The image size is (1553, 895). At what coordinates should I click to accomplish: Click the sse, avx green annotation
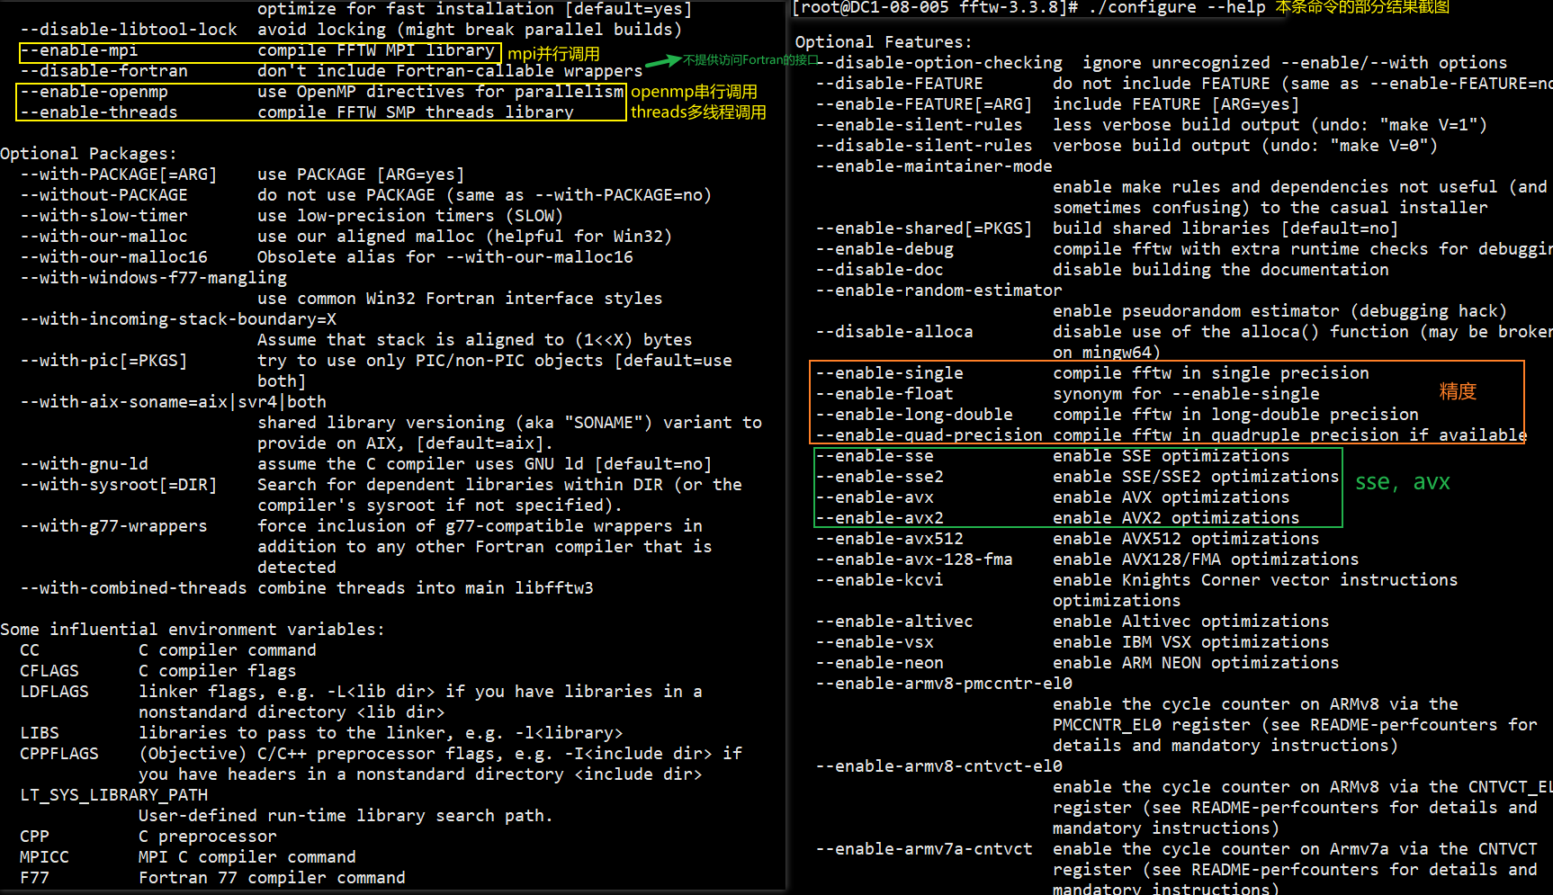coord(1404,481)
